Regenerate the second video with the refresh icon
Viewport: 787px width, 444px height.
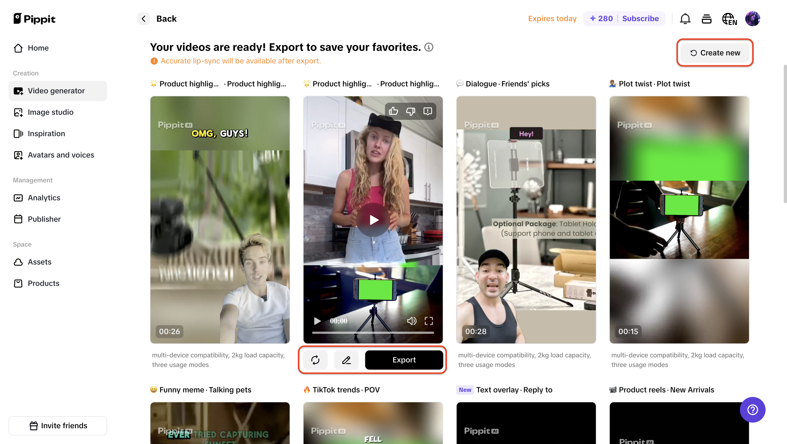(x=315, y=360)
